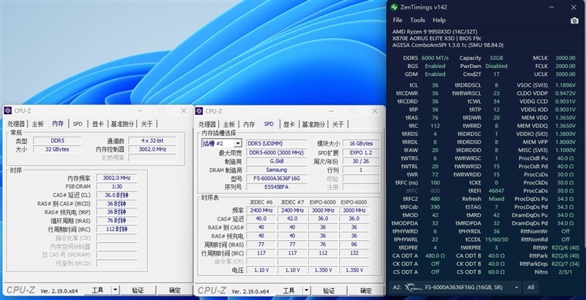This screenshot has height=300, width=586.
Task: Click the 行周期时间 112 时钟 field
Action: point(116,229)
